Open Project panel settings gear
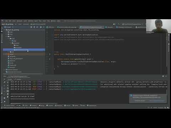The width and height of the screenshot is (171, 128). [x=41, y=27]
